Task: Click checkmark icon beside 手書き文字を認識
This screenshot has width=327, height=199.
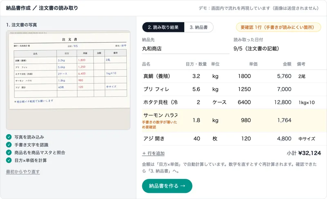Action: 9,145
